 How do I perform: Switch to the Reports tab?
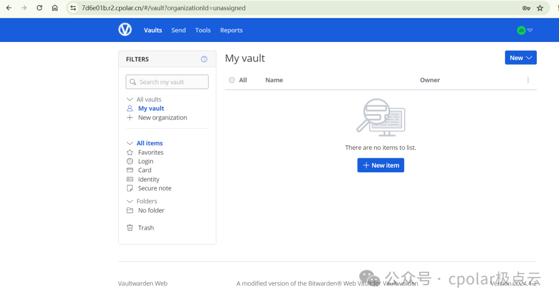click(231, 31)
